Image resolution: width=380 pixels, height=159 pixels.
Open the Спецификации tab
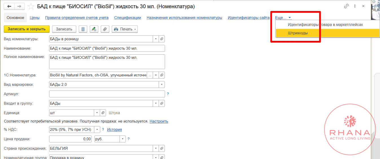click(128, 17)
